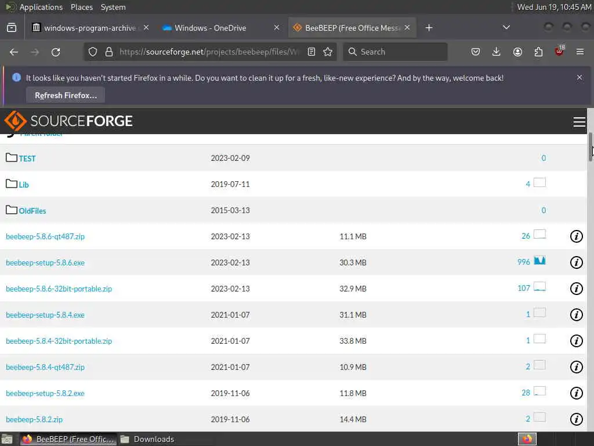Click the Refresh Firefox… button
Image resolution: width=594 pixels, height=446 pixels.
click(66, 95)
